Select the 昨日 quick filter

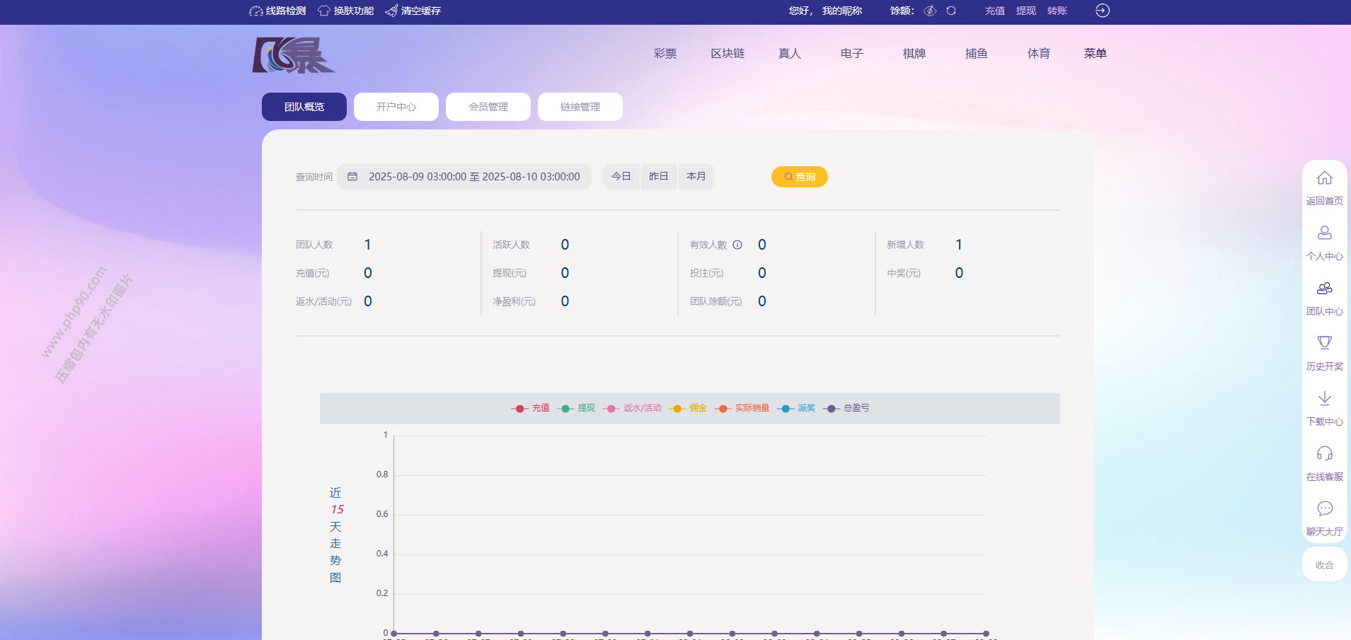coord(658,177)
